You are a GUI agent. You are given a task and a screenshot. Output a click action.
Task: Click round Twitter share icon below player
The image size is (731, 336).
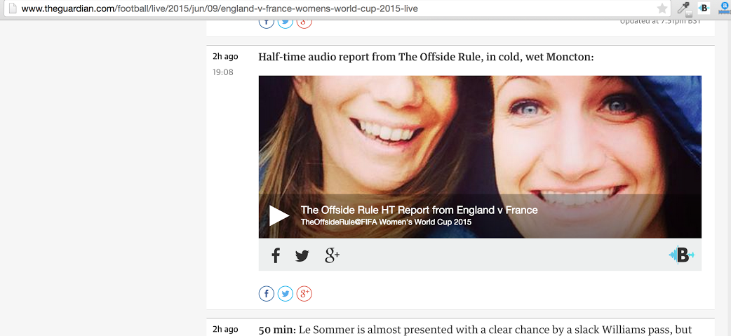tap(286, 294)
